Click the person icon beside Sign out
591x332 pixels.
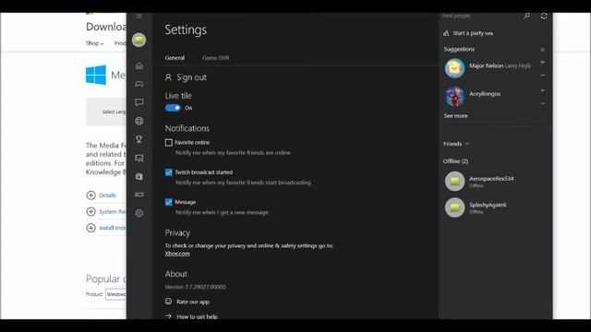[168, 77]
